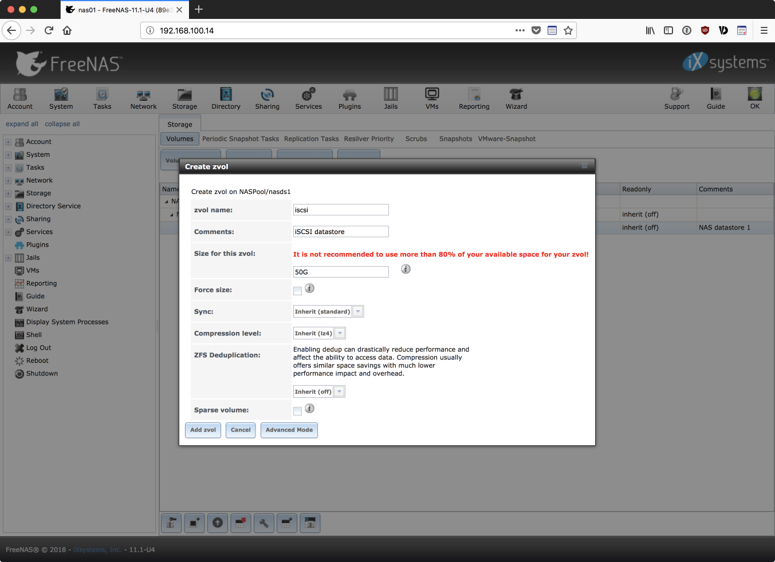Image resolution: width=775 pixels, height=562 pixels.
Task: Switch to Periodic Snapshot Tasks tab
Action: tap(240, 139)
